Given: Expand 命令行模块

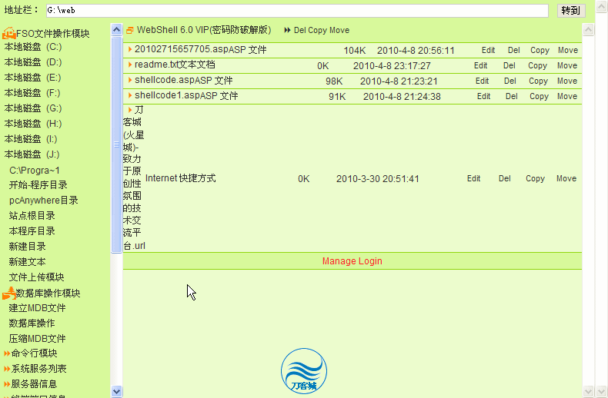Looking at the screenshot, I should point(34,353).
